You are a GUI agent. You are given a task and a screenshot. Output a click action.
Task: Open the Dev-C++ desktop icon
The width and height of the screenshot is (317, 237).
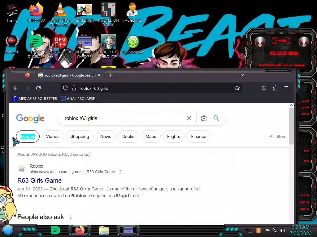point(60,43)
